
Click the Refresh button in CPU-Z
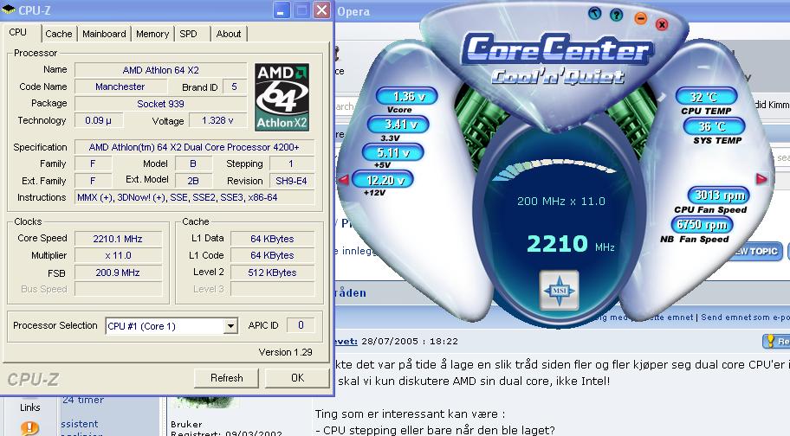pos(226,378)
